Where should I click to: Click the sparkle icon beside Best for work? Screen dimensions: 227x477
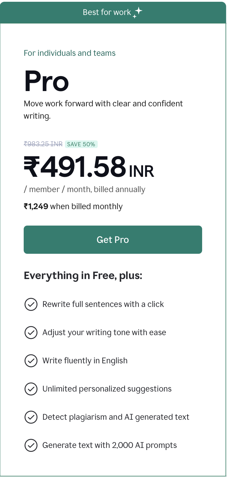pos(137,12)
